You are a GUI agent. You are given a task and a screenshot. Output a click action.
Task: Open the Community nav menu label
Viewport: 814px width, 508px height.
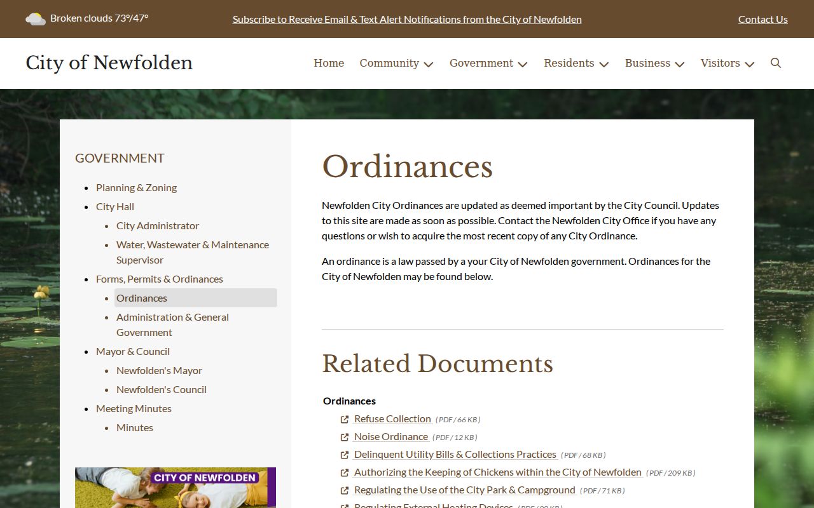click(389, 63)
